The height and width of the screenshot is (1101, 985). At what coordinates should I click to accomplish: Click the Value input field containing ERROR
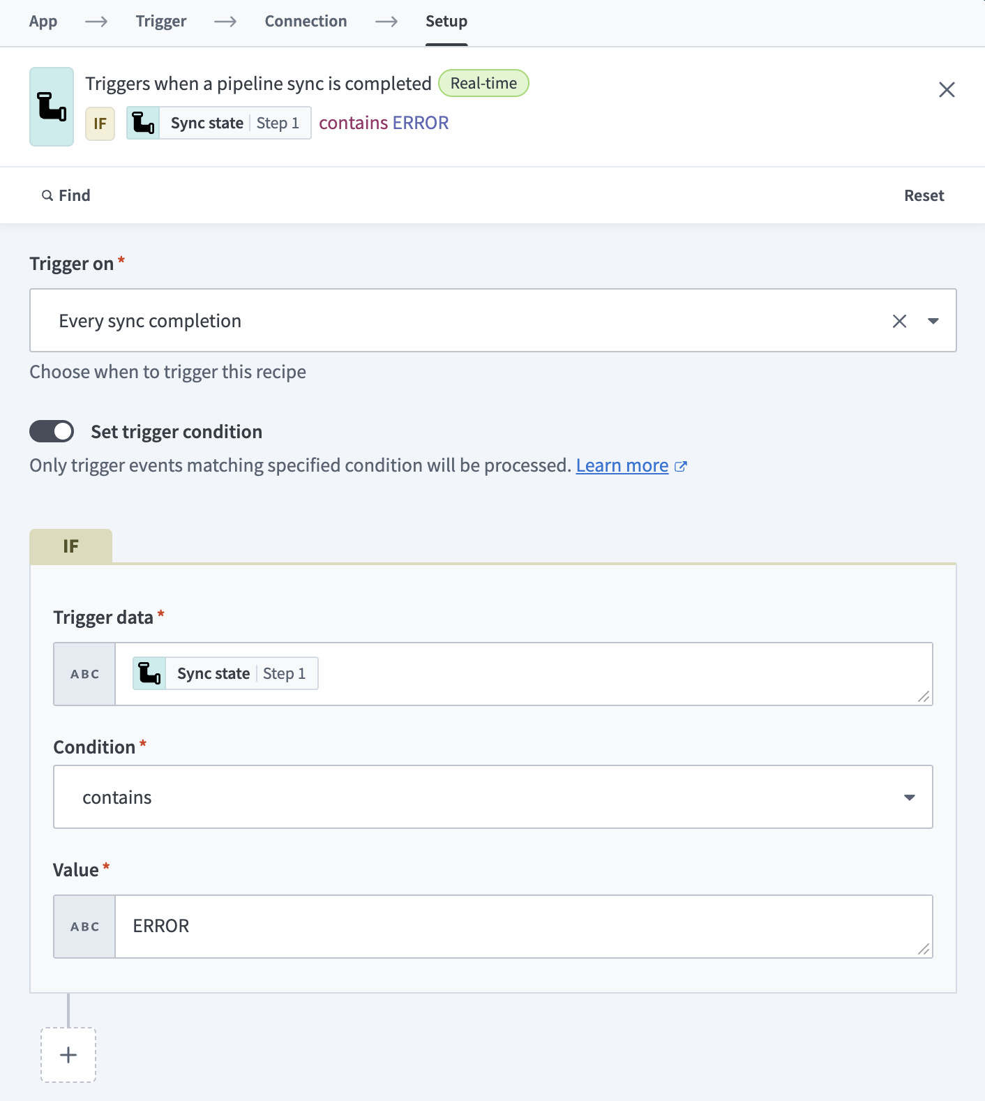[523, 926]
